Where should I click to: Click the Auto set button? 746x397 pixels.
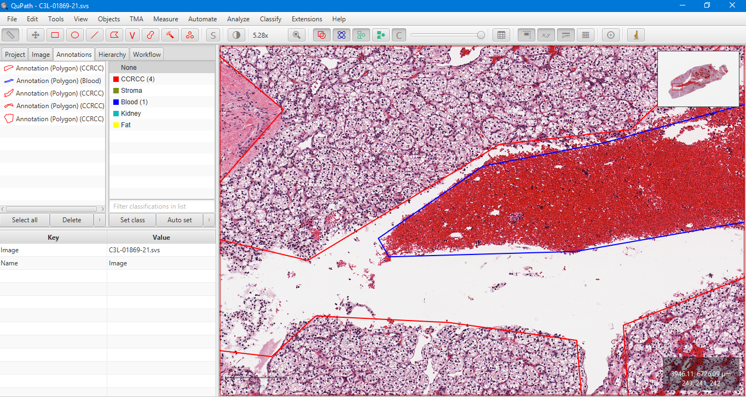click(x=180, y=220)
